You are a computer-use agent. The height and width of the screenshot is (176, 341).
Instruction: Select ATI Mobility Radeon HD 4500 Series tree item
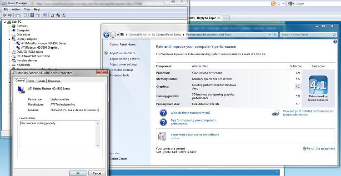[x=44, y=43]
